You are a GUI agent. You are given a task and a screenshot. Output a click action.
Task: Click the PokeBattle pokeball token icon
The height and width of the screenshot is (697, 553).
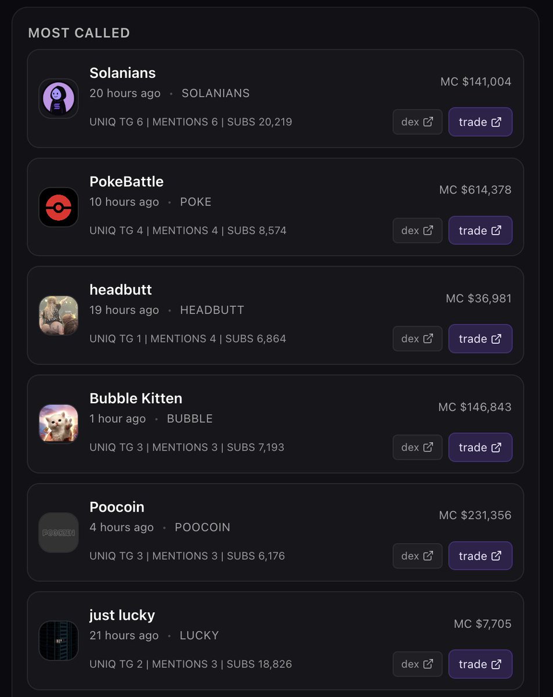pyautogui.click(x=59, y=207)
